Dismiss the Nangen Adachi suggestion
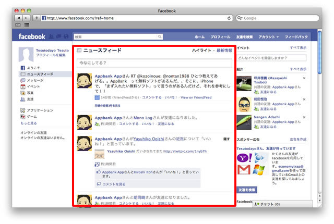 (x=304, y=117)
